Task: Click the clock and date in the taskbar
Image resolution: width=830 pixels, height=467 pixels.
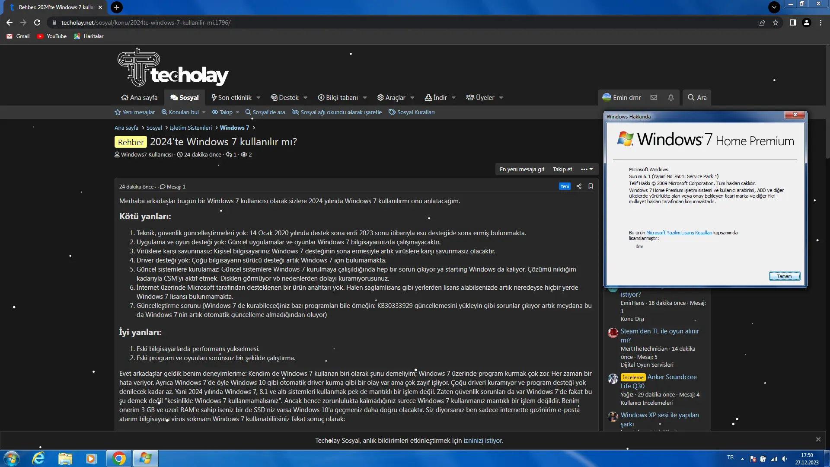Action: tap(807, 459)
